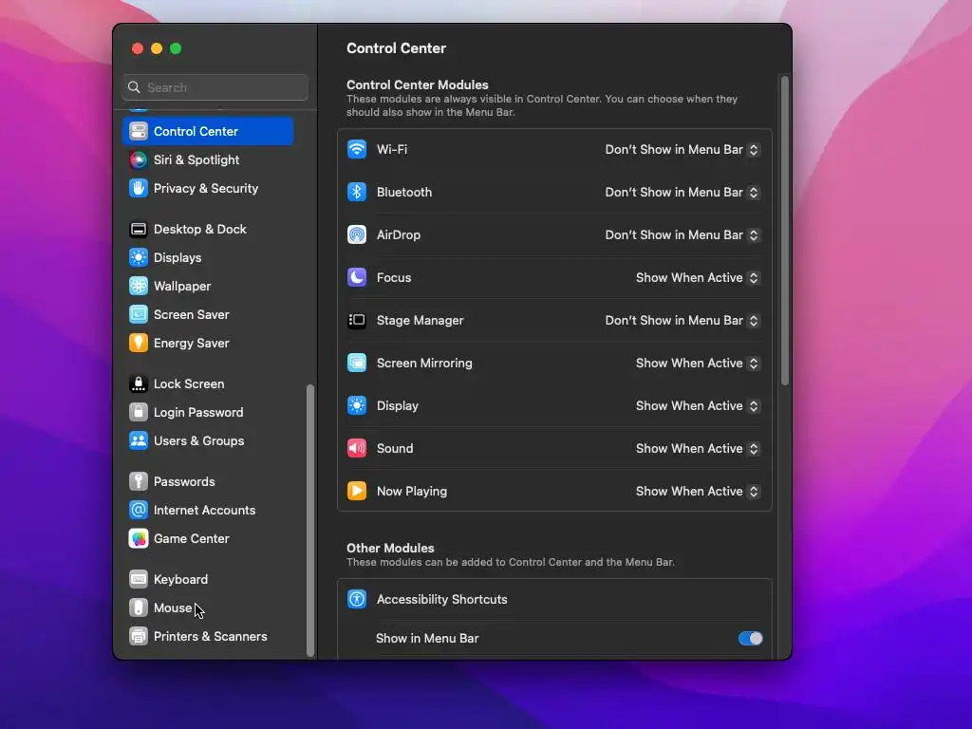Click the Screen Mirroring label text
This screenshot has width=972, height=729.
[x=424, y=364]
